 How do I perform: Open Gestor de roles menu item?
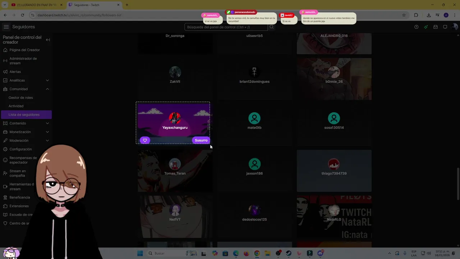[x=20, y=97]
